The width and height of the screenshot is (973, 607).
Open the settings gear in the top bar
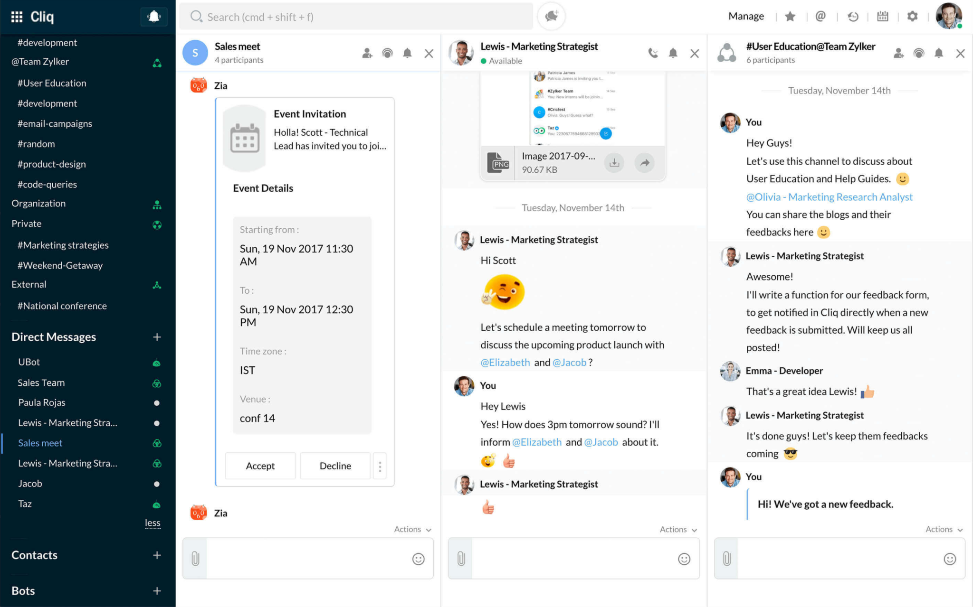912,16
